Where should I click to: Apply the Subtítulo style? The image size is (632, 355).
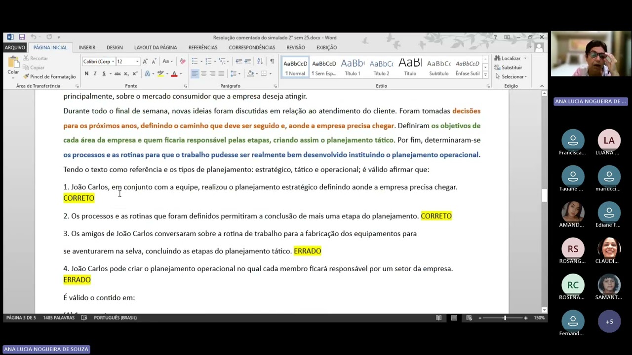point(438,68)
